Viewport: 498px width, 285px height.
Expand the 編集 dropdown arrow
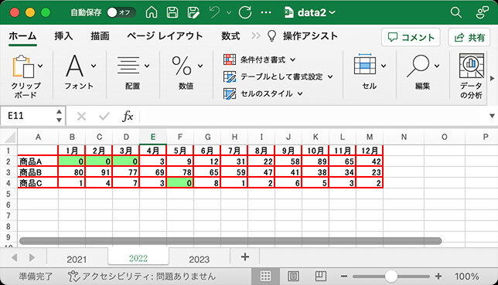[x=437, y=66]
